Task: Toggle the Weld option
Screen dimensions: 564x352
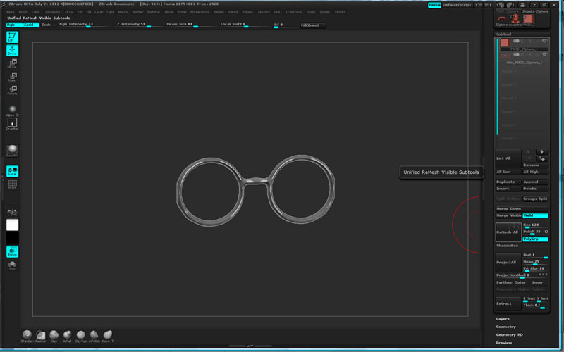Action: tap(535, 215)
